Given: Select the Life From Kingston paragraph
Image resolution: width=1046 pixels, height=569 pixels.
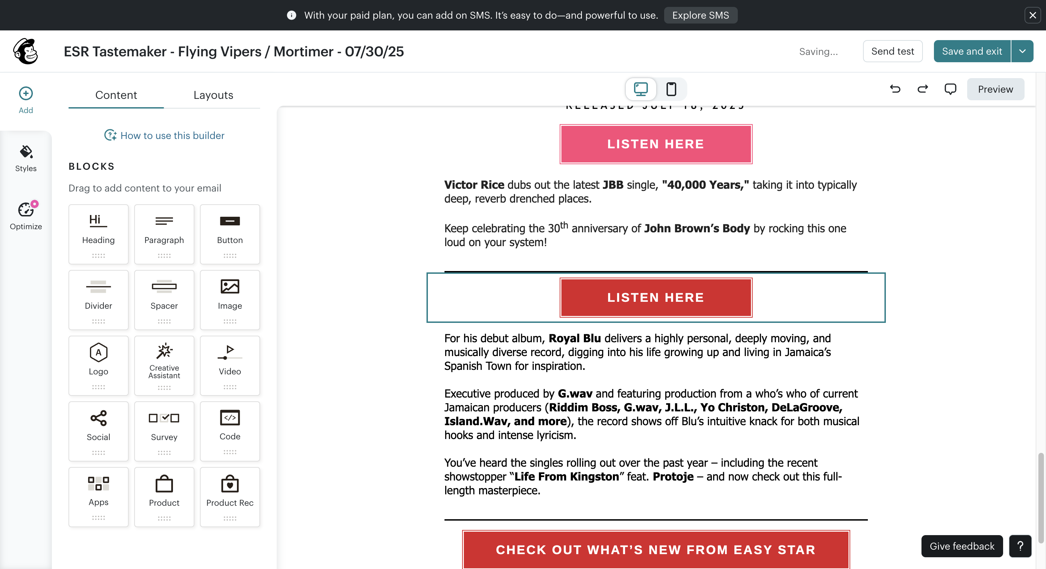Looking at the screenshot, I should click(643, 476).
